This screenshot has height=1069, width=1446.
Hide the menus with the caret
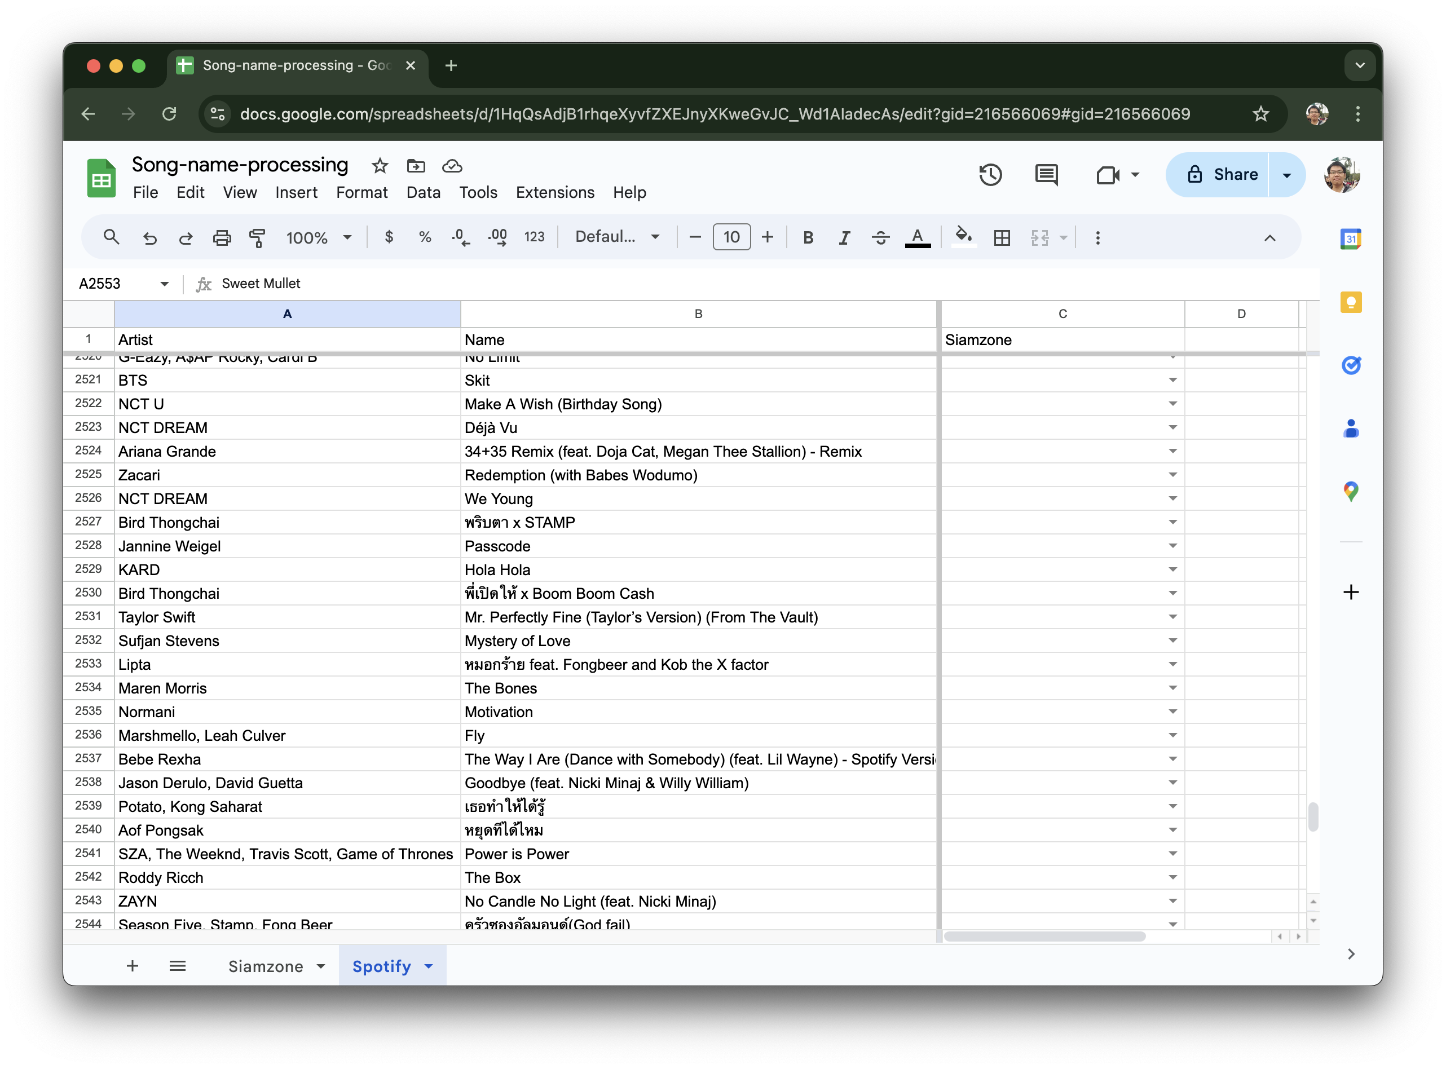click(x=1269, y=237)
